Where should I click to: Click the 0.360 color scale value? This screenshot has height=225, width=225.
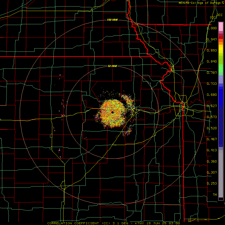(212, 161)
